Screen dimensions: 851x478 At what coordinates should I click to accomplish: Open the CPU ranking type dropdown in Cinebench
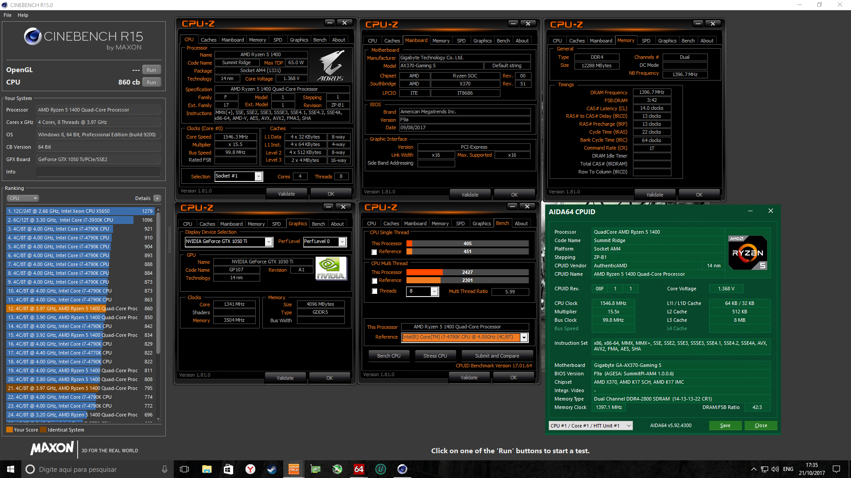point(23,198)
